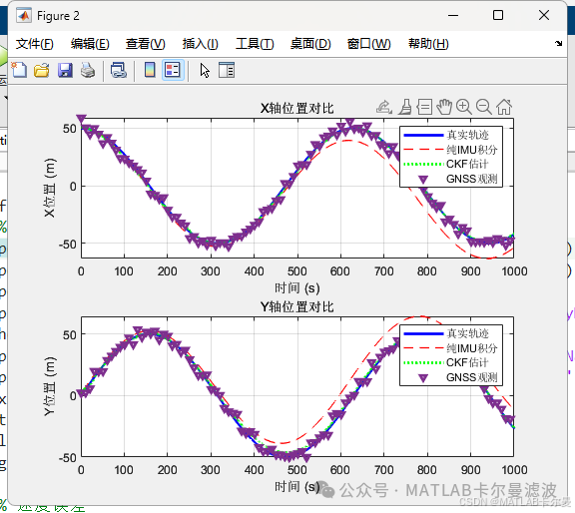Click the Link Plot toolbar icon
Screen dimensions: 575x513
coord(119,70)
